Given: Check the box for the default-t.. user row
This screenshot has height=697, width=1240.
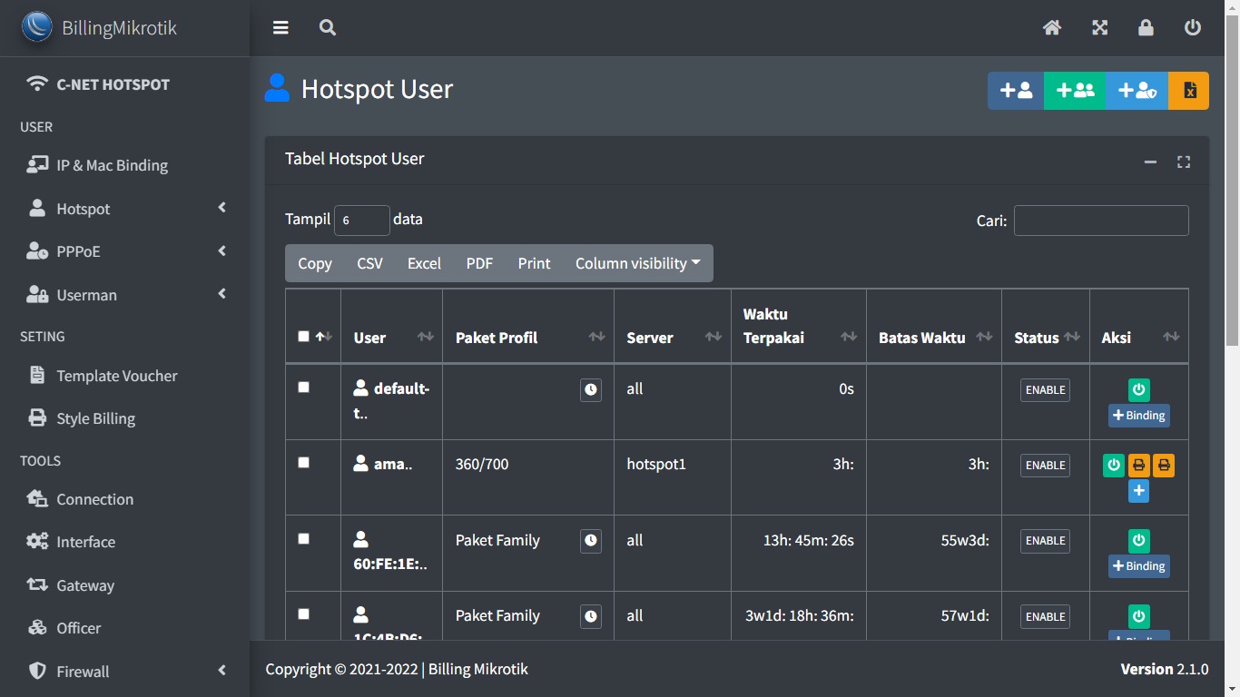Looking at the screenshot, I should [304, 388].
